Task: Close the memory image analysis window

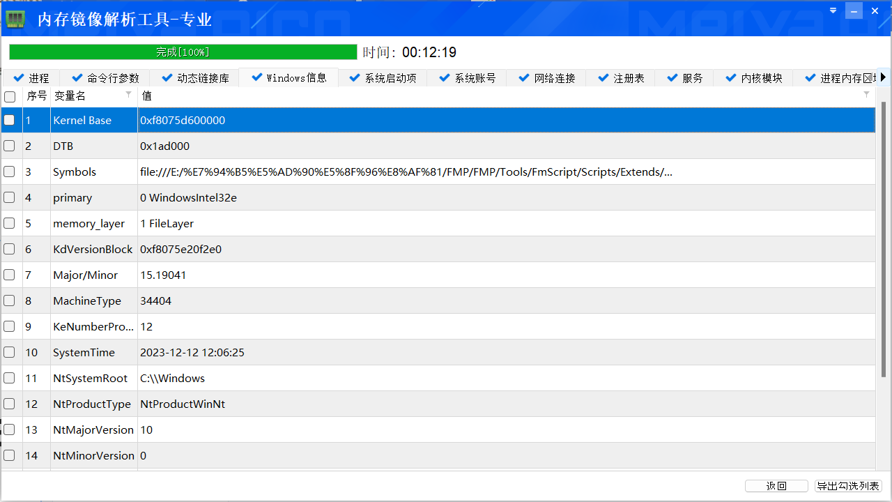Action: (x=875, y=10)
